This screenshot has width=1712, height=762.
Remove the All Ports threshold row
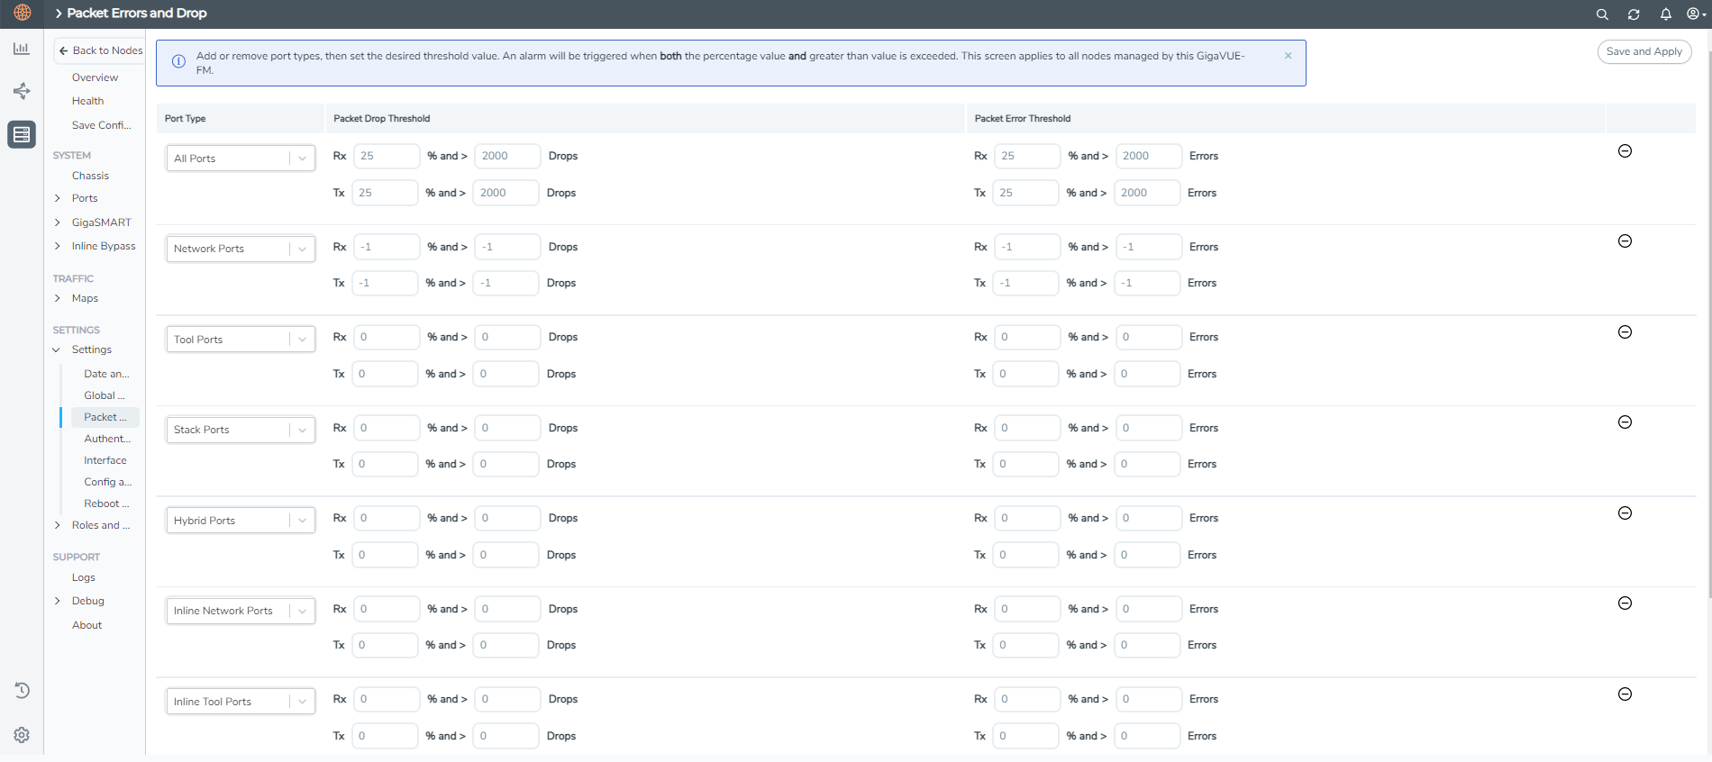click(x=1625, y=151)
